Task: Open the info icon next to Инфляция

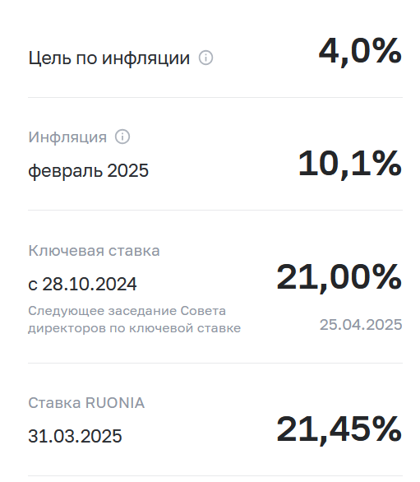Action: coord(122,137)
